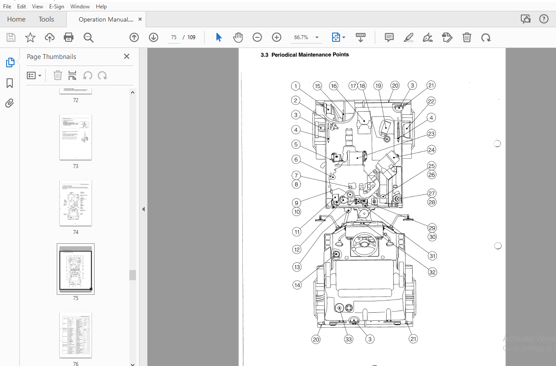Rotate thumbnail pages counterclockwise
Screen dimensions: 556x366
click(x=88, y=76)
